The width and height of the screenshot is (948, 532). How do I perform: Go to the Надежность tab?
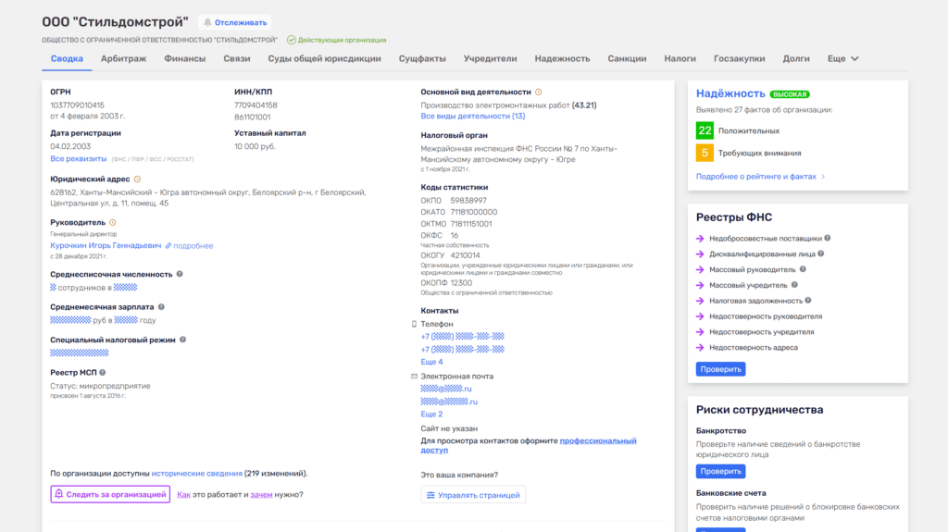(562, 58)
